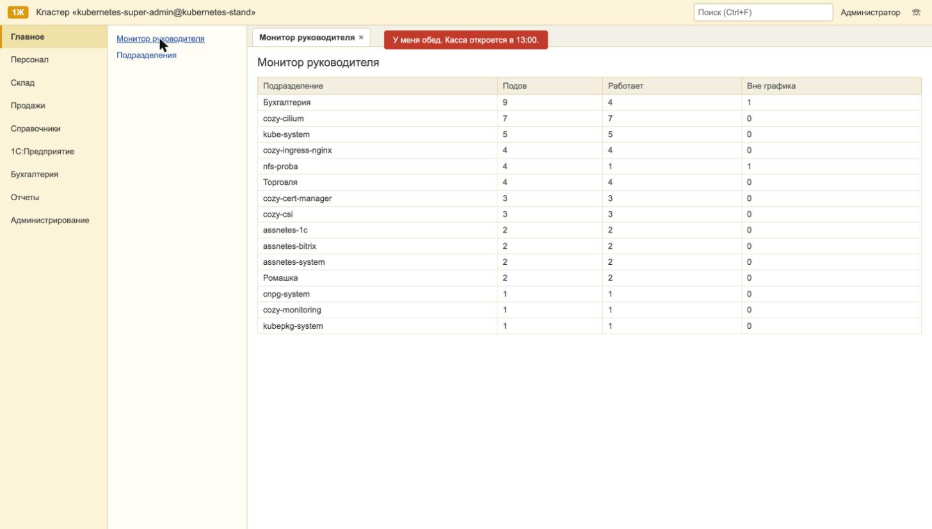The width and height of the screenshot is (932, 529).
Task: Sort by the Подов column header
Action: click(x=550, y=86)
